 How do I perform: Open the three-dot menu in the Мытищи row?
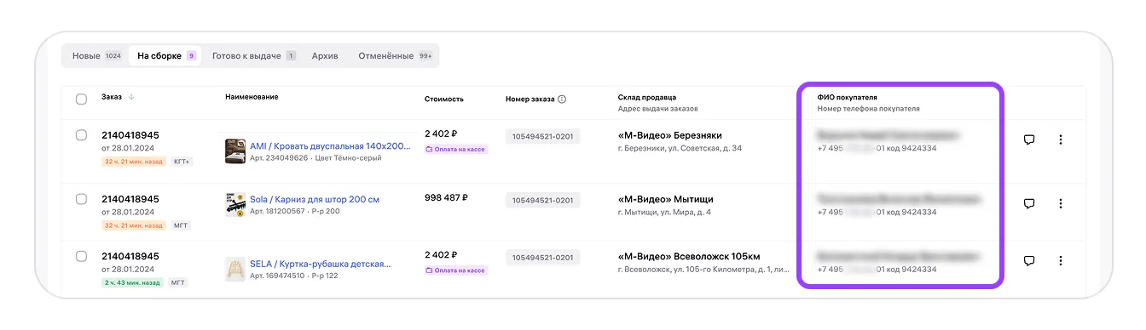click(1061, 203)
